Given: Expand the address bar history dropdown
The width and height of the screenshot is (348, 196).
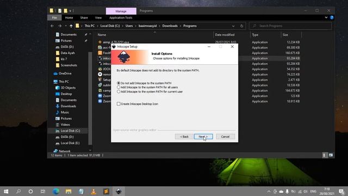Looking at the screenshot, I should (233, 26).
